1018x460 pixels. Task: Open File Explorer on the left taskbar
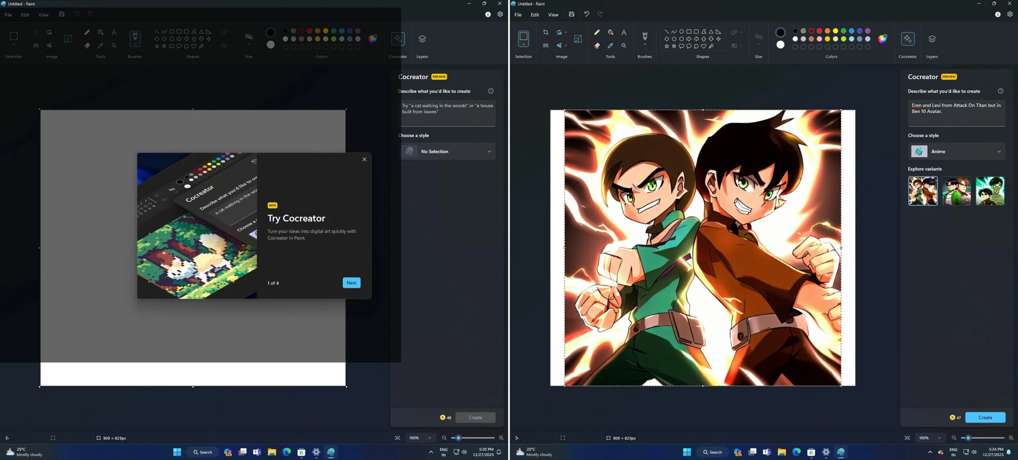click(272, 452)
